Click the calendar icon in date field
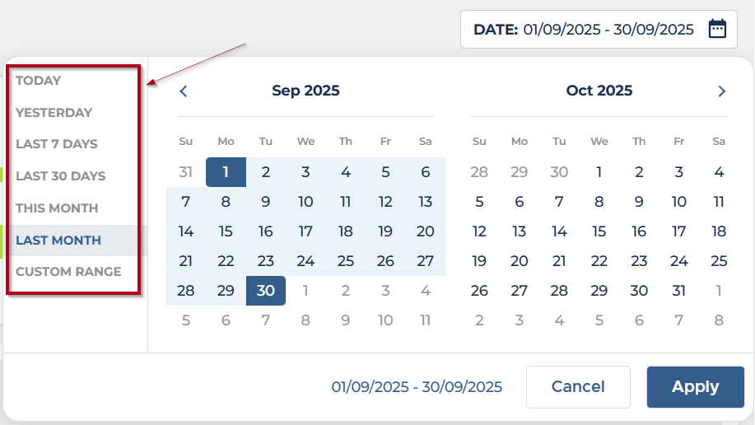755x425 pixels. coord(718,29)
